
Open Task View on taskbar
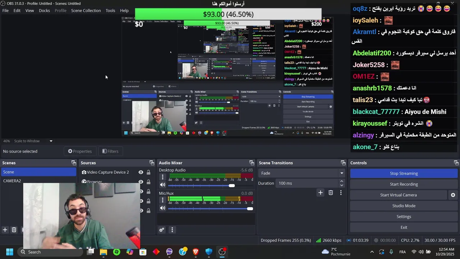90,252
